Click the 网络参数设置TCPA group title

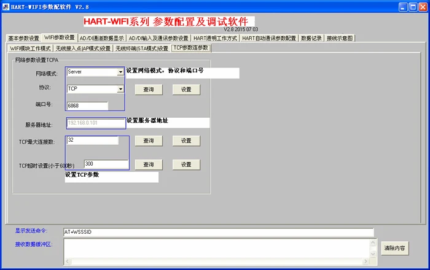point(37,60)
